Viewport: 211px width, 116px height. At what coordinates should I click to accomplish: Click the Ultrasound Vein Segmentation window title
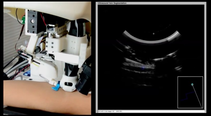coord(112,3)
